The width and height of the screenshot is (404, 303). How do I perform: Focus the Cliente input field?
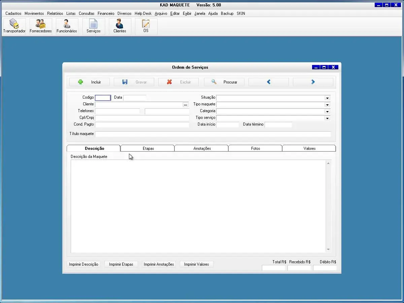(139, 104)
